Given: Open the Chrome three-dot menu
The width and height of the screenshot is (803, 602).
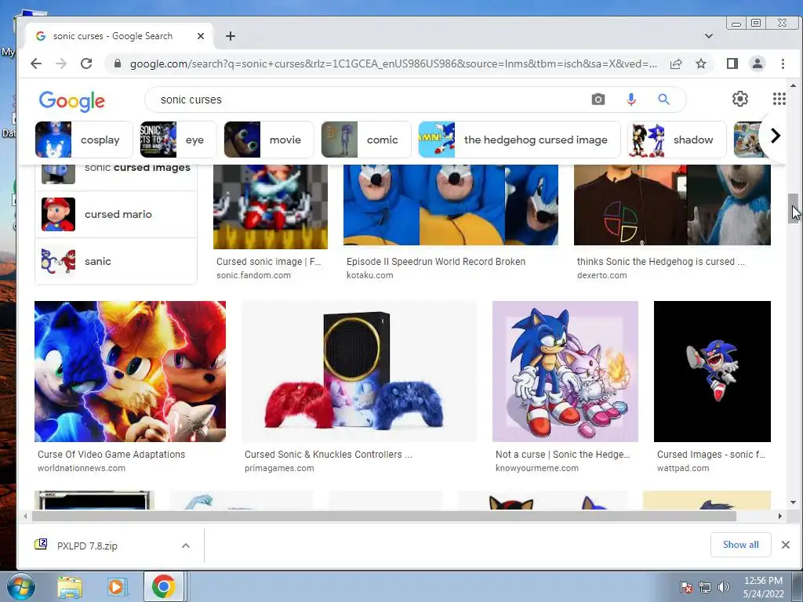Looking at the screenshot, I should tap(783, 63).
